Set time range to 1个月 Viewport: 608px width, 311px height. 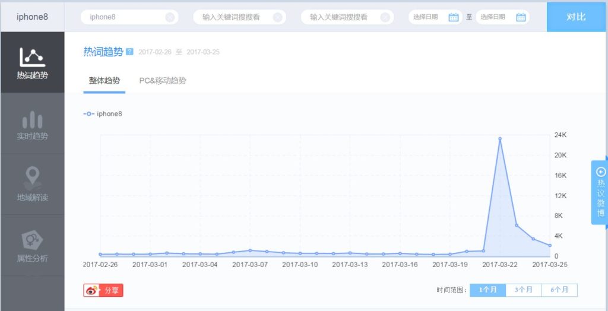pyautogui.click(x=488, y=290)
